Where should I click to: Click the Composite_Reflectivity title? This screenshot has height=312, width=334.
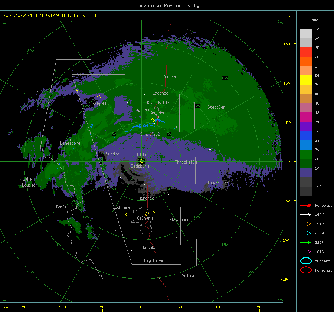pyautogui.click(x=167, y=6)
